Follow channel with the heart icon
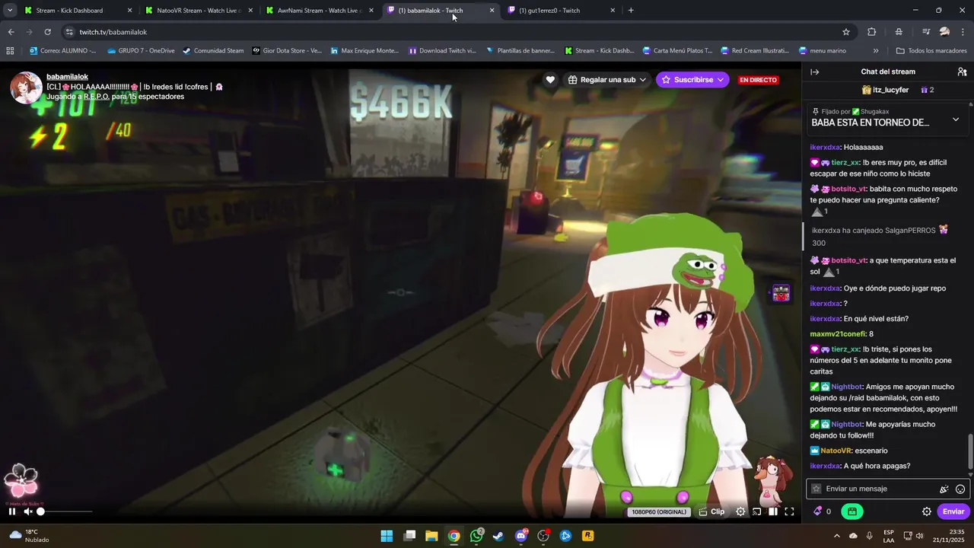974x548 pixels. click(x=550, y=80)
